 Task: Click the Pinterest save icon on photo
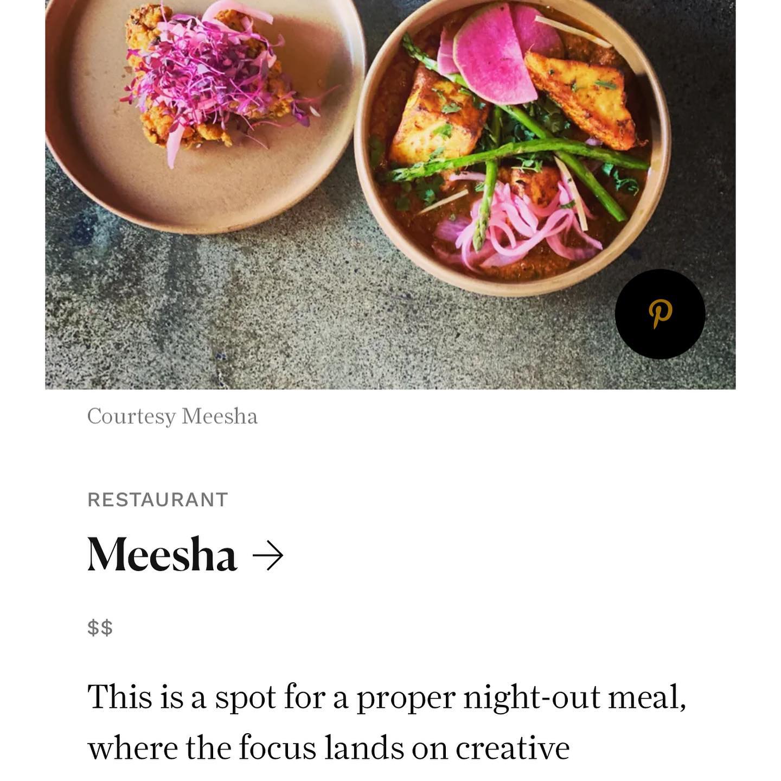click(660, 314)
